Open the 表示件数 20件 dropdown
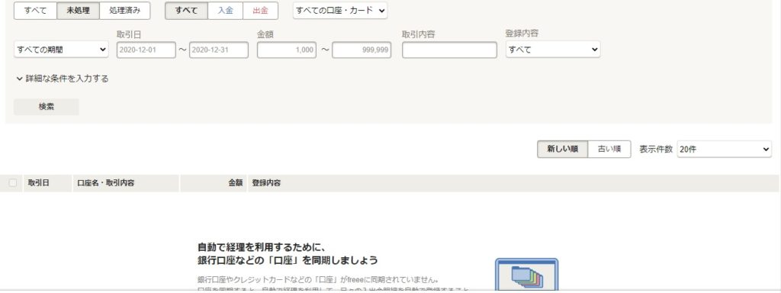 [725, 149]
